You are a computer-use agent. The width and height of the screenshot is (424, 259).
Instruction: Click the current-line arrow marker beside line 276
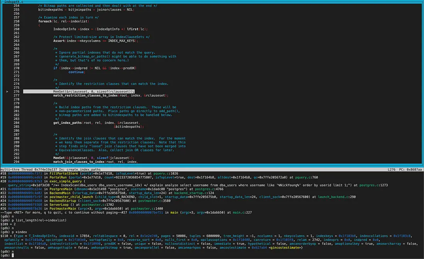click(x=8, y=91)
